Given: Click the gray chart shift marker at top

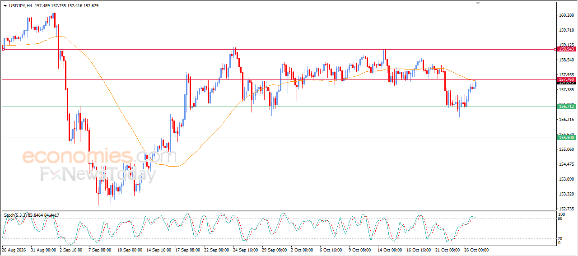Looking at the screenshot, I should pos(478,3).
